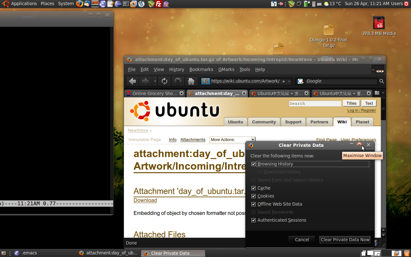Select the Planet tab on Ubuntu site
Image resolution: width=411 pixels, height=257 pixels.
(x=363, y=122)
